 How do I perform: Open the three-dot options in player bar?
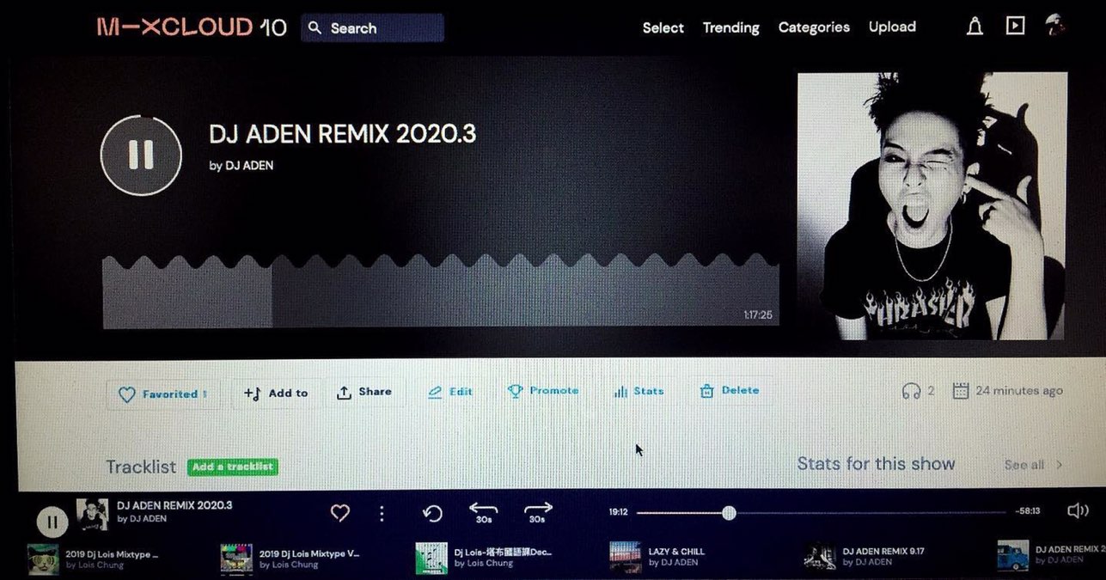[x=382, y=514]
